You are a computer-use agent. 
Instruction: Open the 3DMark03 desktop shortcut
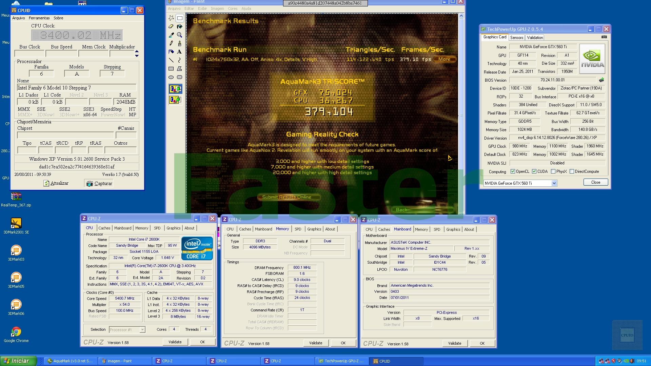16,253
